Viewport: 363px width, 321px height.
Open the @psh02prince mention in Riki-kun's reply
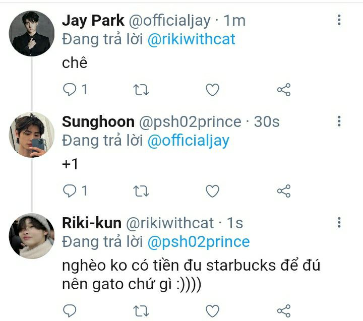(x=198, y=241)
